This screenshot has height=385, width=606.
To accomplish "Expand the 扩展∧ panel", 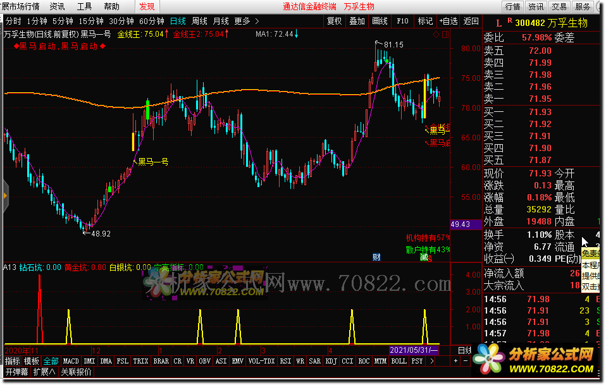I will [44, 372].
